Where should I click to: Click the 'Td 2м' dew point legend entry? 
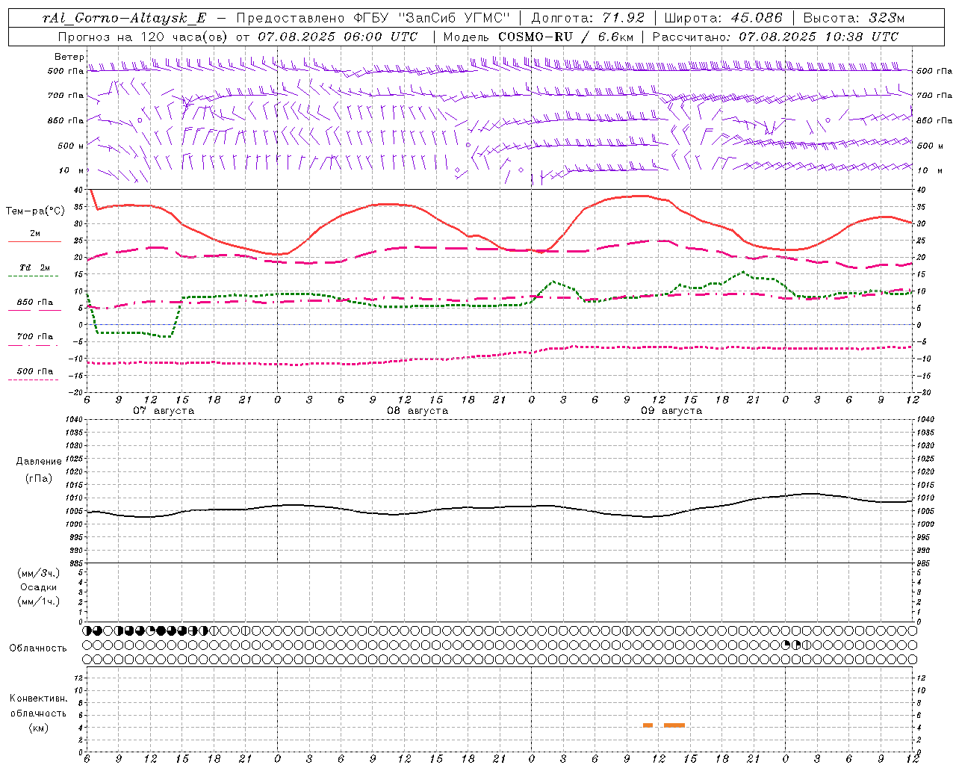tap(34, 267)
